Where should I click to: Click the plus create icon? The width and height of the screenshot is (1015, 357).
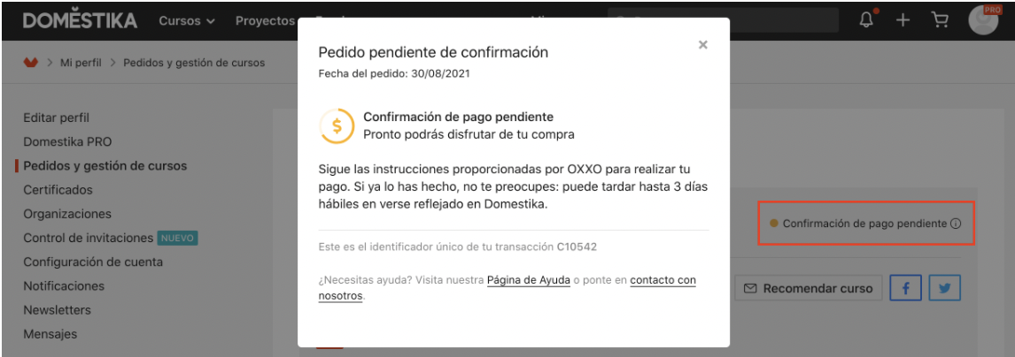(x=903, y=20)
